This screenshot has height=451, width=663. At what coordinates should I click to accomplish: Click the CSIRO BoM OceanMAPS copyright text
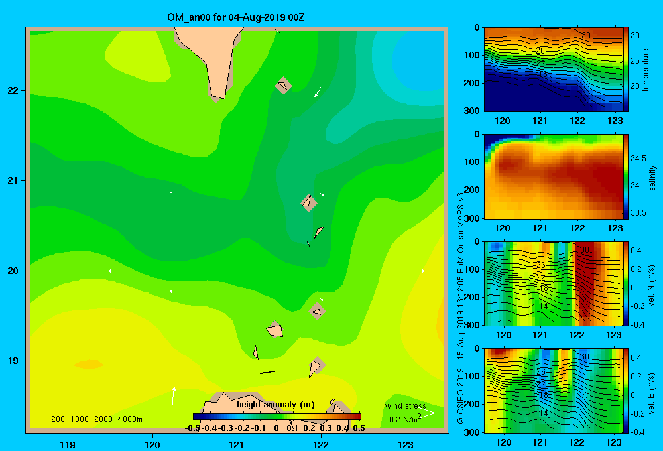(x=461, y=308)
